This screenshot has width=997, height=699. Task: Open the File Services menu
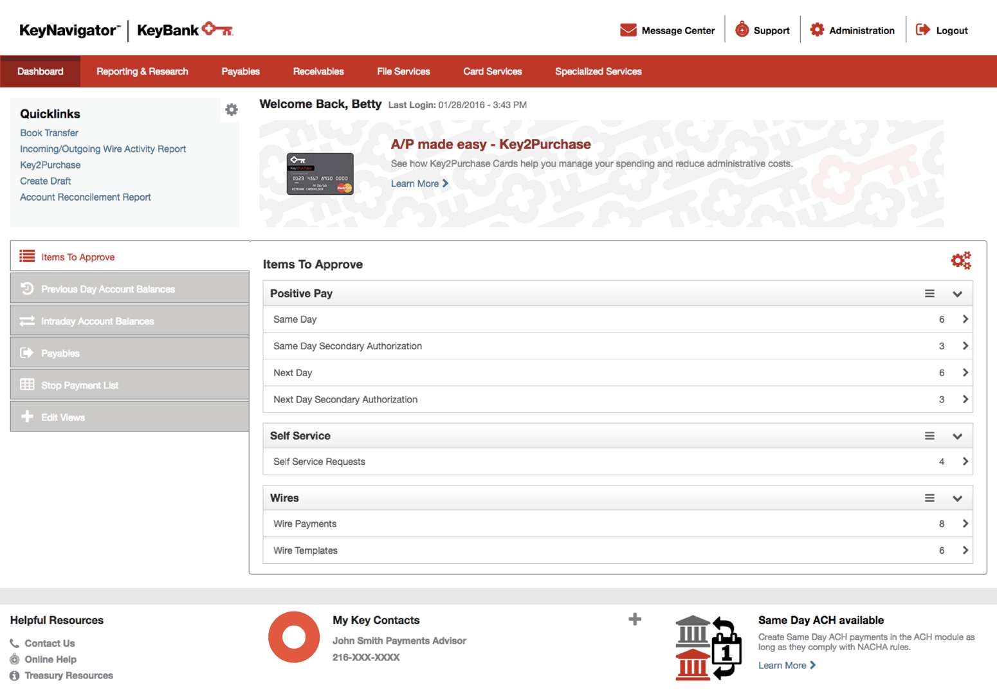click(x=403, y=71)
